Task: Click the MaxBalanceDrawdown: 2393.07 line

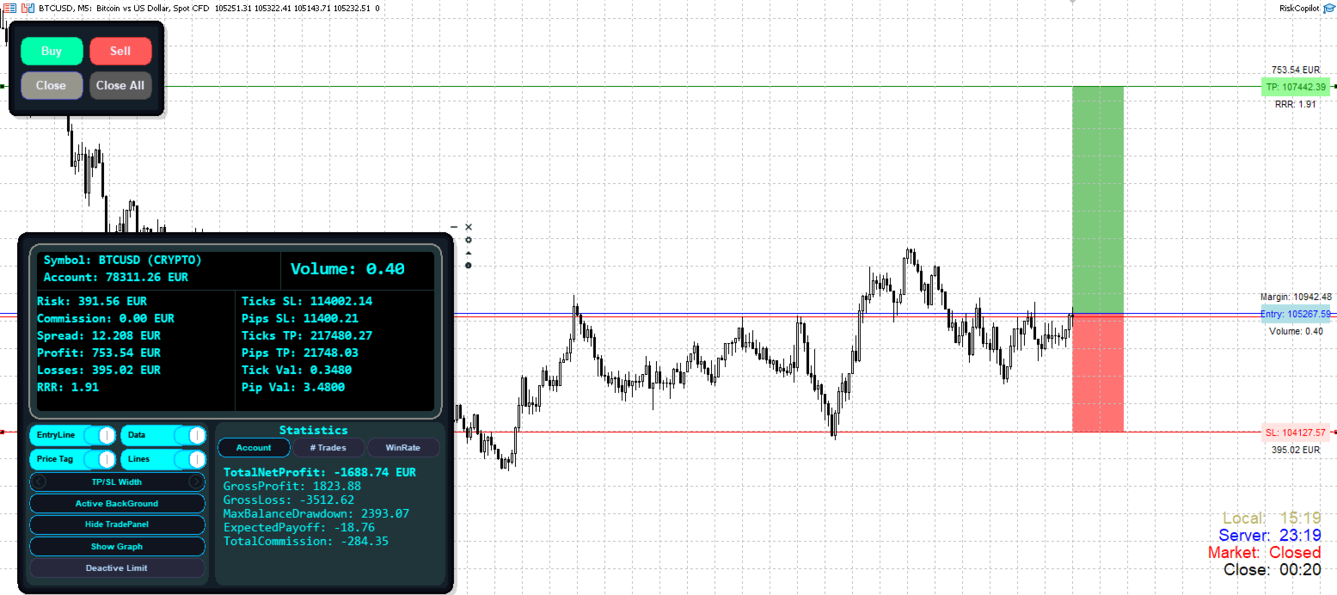Action: click(x=316, y=513)
